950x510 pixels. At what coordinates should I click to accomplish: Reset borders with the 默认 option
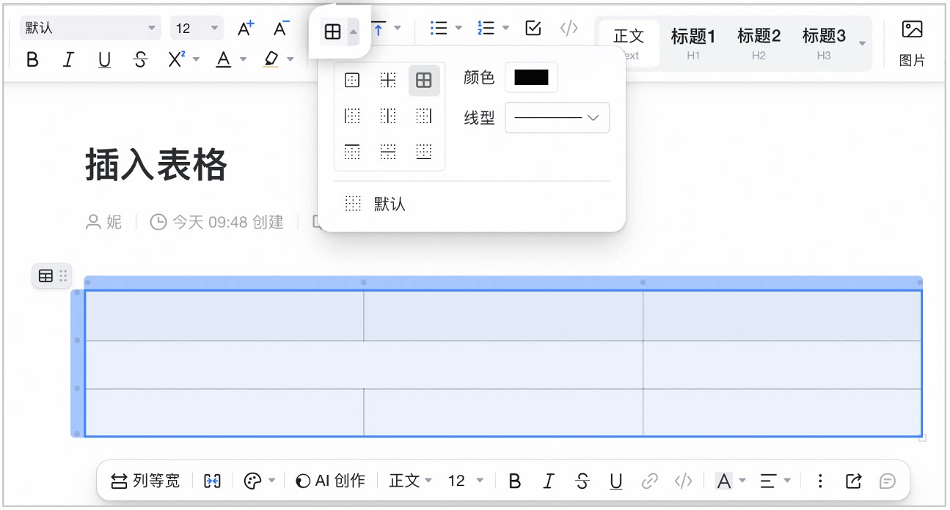coord(375,204)
